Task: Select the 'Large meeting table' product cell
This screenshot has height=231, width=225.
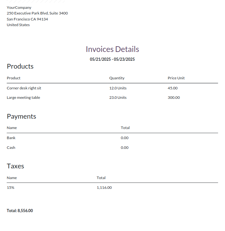Action: pyautogui.click(x=23, y=98)
